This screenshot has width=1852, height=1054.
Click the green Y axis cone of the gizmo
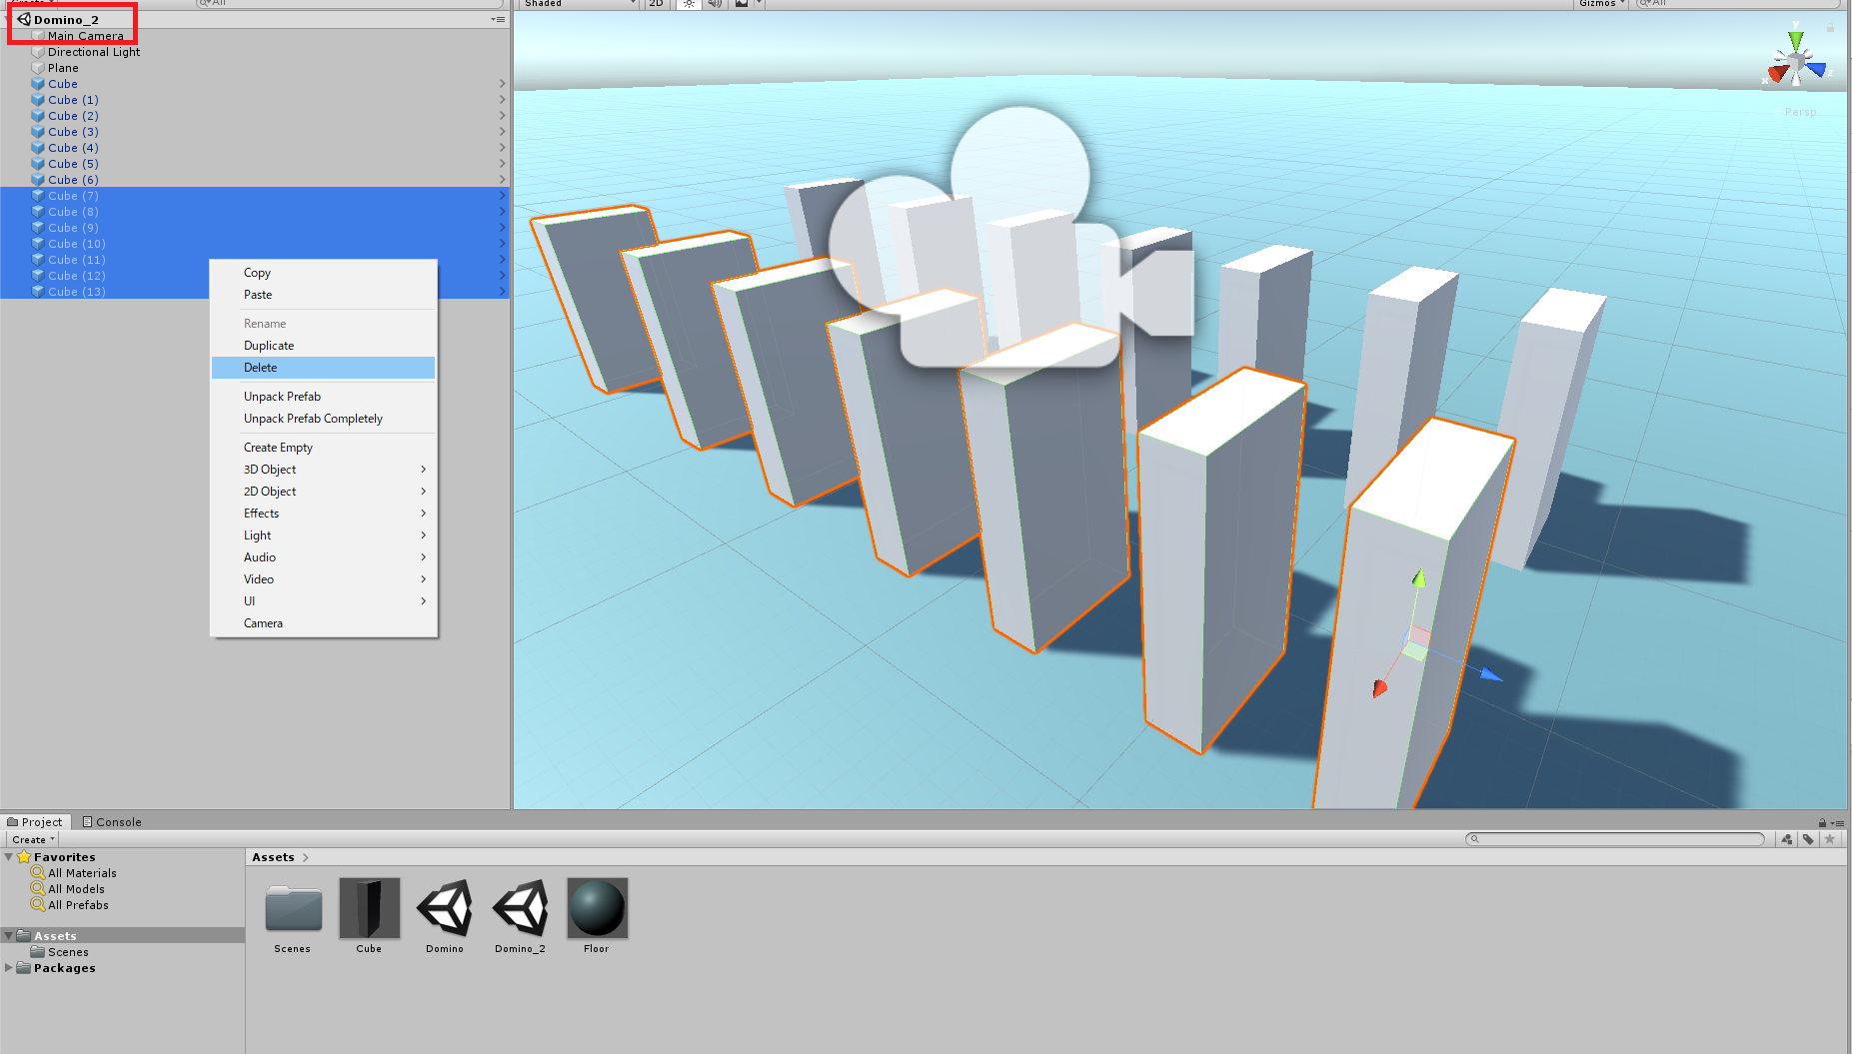pyautogui.click(x=1796, y=41)
